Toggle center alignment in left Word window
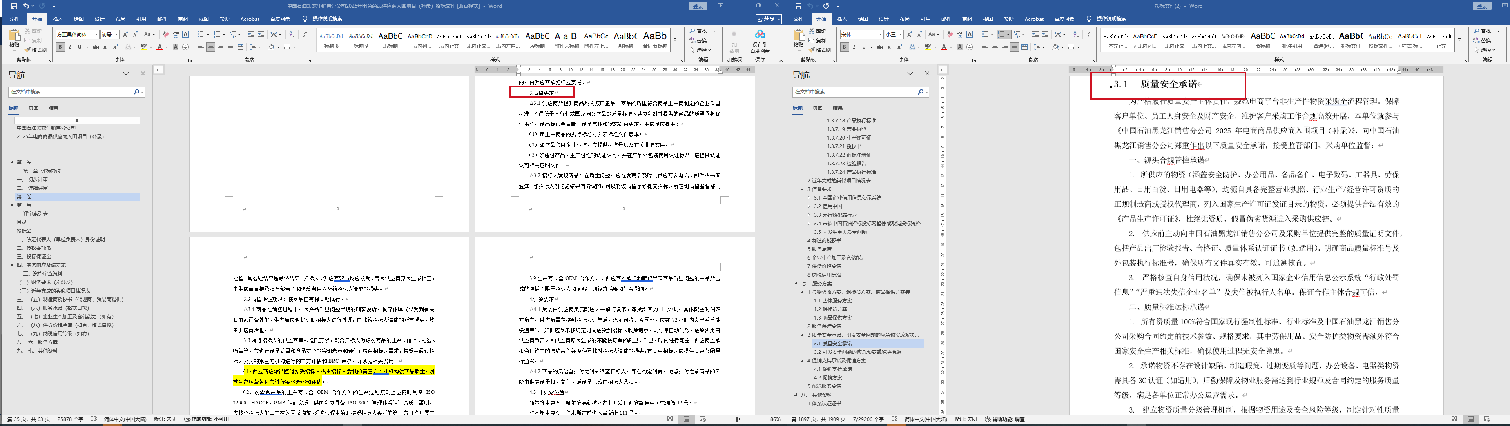The image size is (1510, 426). 210,47
